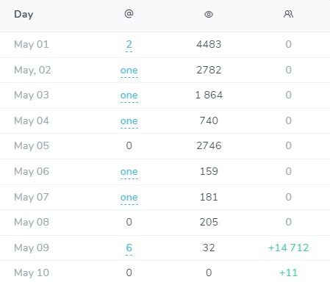The image size is (330, 285).
Task: Click the 4483 views value
Action: [x=209, y=44]
